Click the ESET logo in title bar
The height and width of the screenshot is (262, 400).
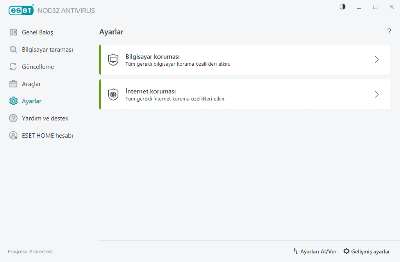[x=21, y=11]
